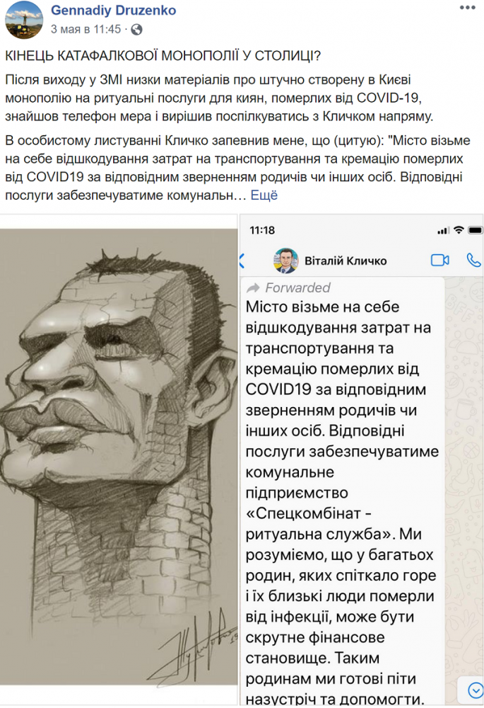This screenshot has width=484, height=708.
Task: Click Gennadiy Druzenko's profile picture
Action: click(x=24, y=20)
